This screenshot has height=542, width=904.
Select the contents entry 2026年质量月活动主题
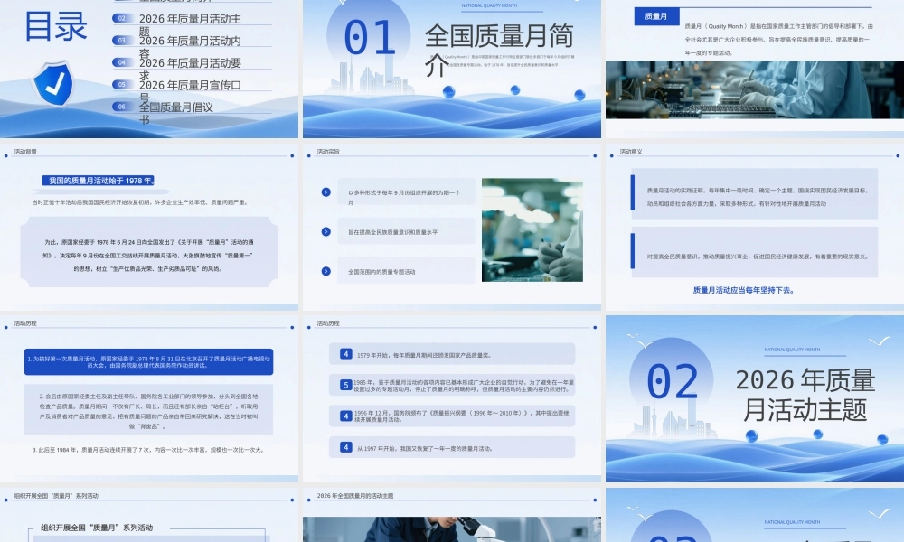point(190,24)
